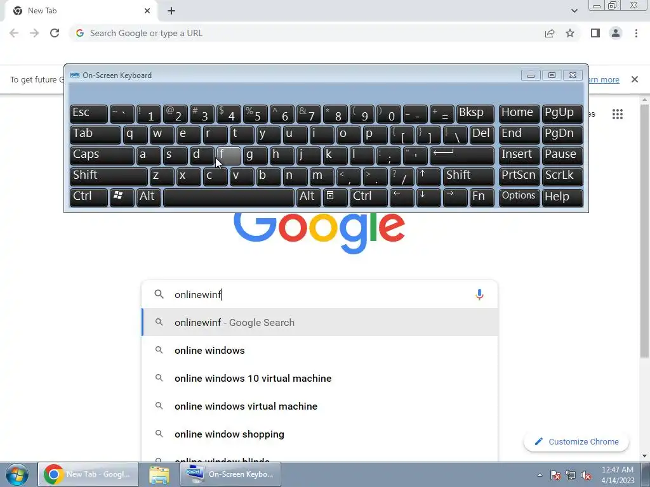Tap the Enter key on the On-Screen Keyboard
650x487 pixels.
click(462, 155)
